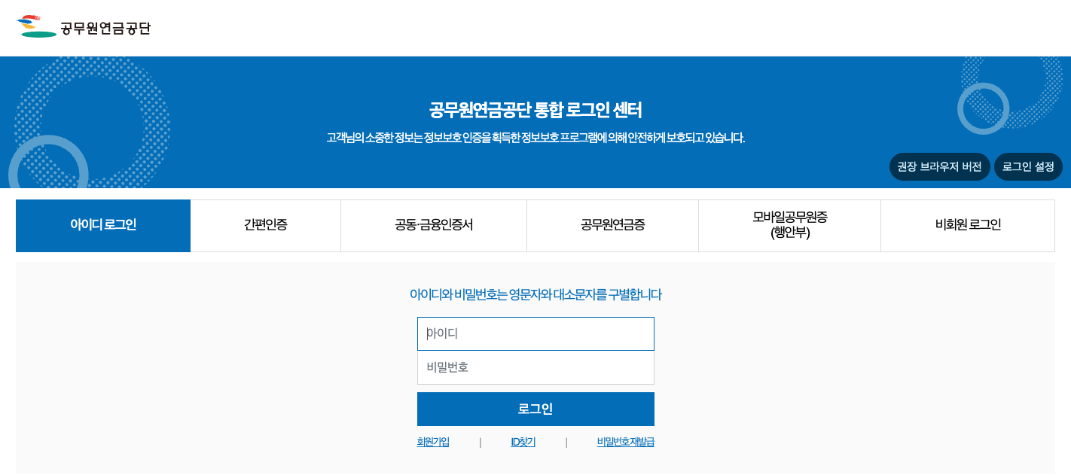Image resolution: width=1071 pixels, height=475 pixels.
Task: Select the 아이디 로그인 tab
Action: click(103, 225)
